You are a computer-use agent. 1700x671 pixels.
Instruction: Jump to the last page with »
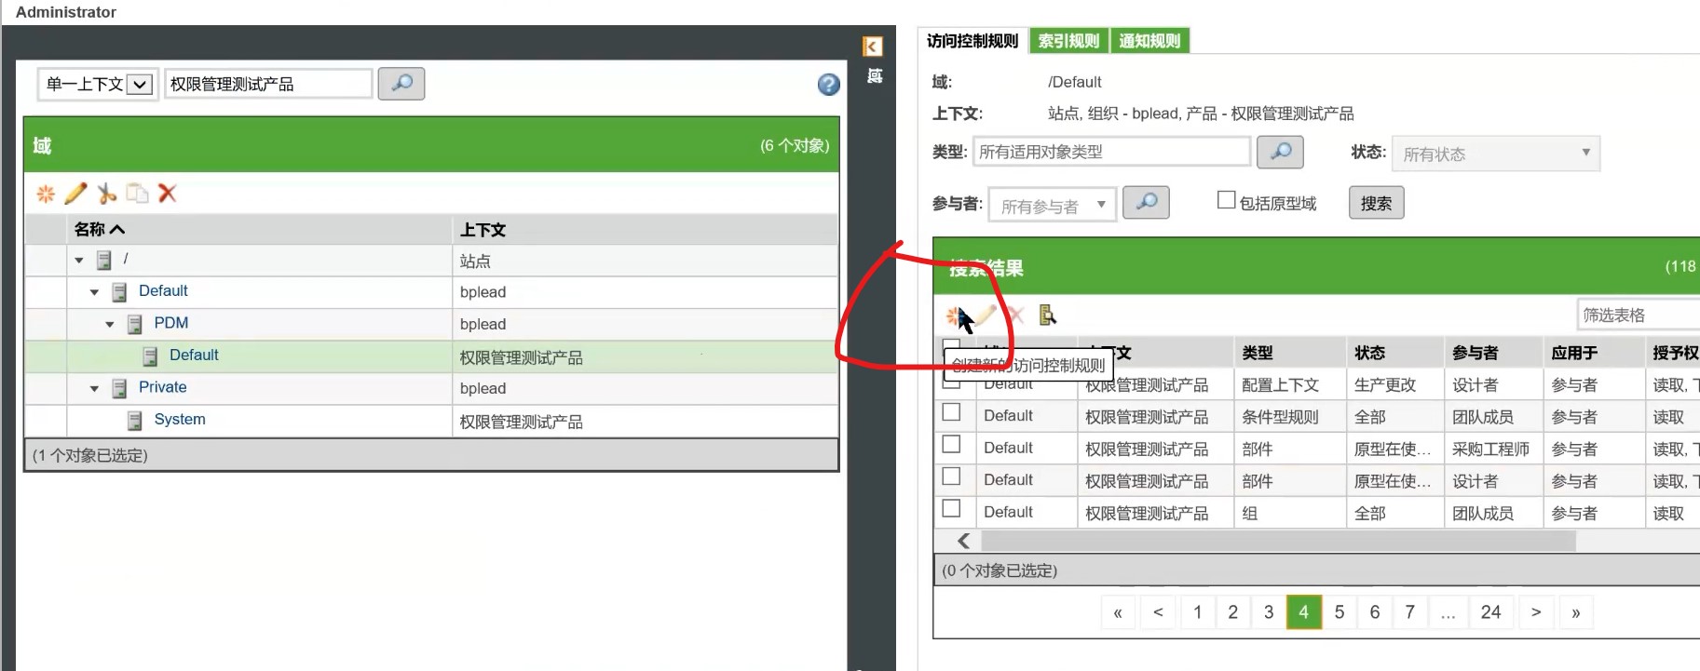click(1576, 612)
